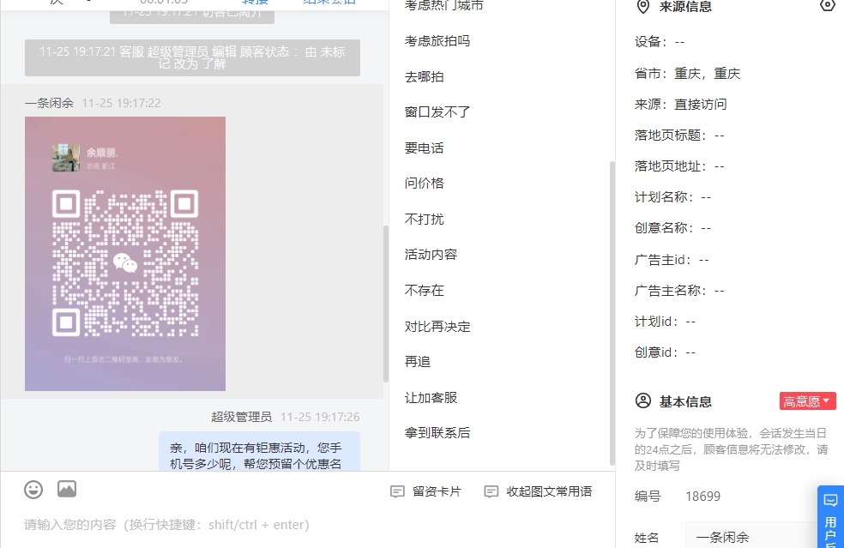Attach an image via picture icon

pos(67,489)
